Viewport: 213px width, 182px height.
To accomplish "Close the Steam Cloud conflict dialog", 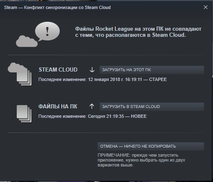I will (x=206, y=7).
